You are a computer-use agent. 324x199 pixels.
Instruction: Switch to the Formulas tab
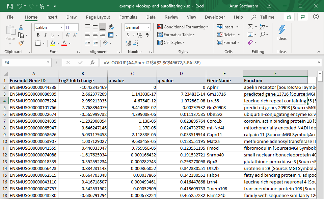128,17
